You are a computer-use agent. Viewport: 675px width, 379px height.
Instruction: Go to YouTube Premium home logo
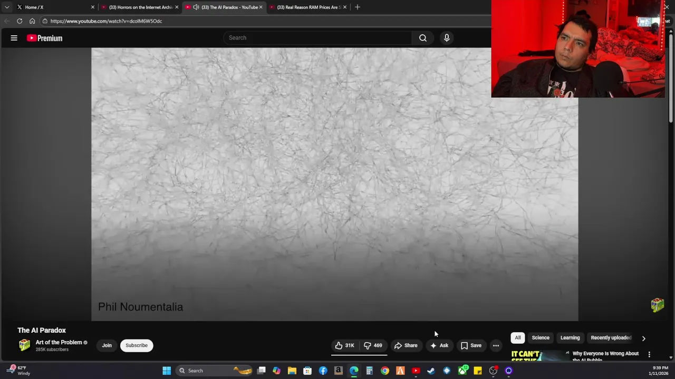coord(45,38)
